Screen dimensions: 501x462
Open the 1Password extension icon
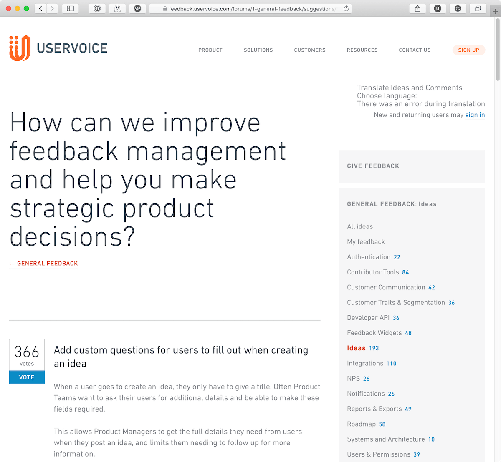click(97, 8)
